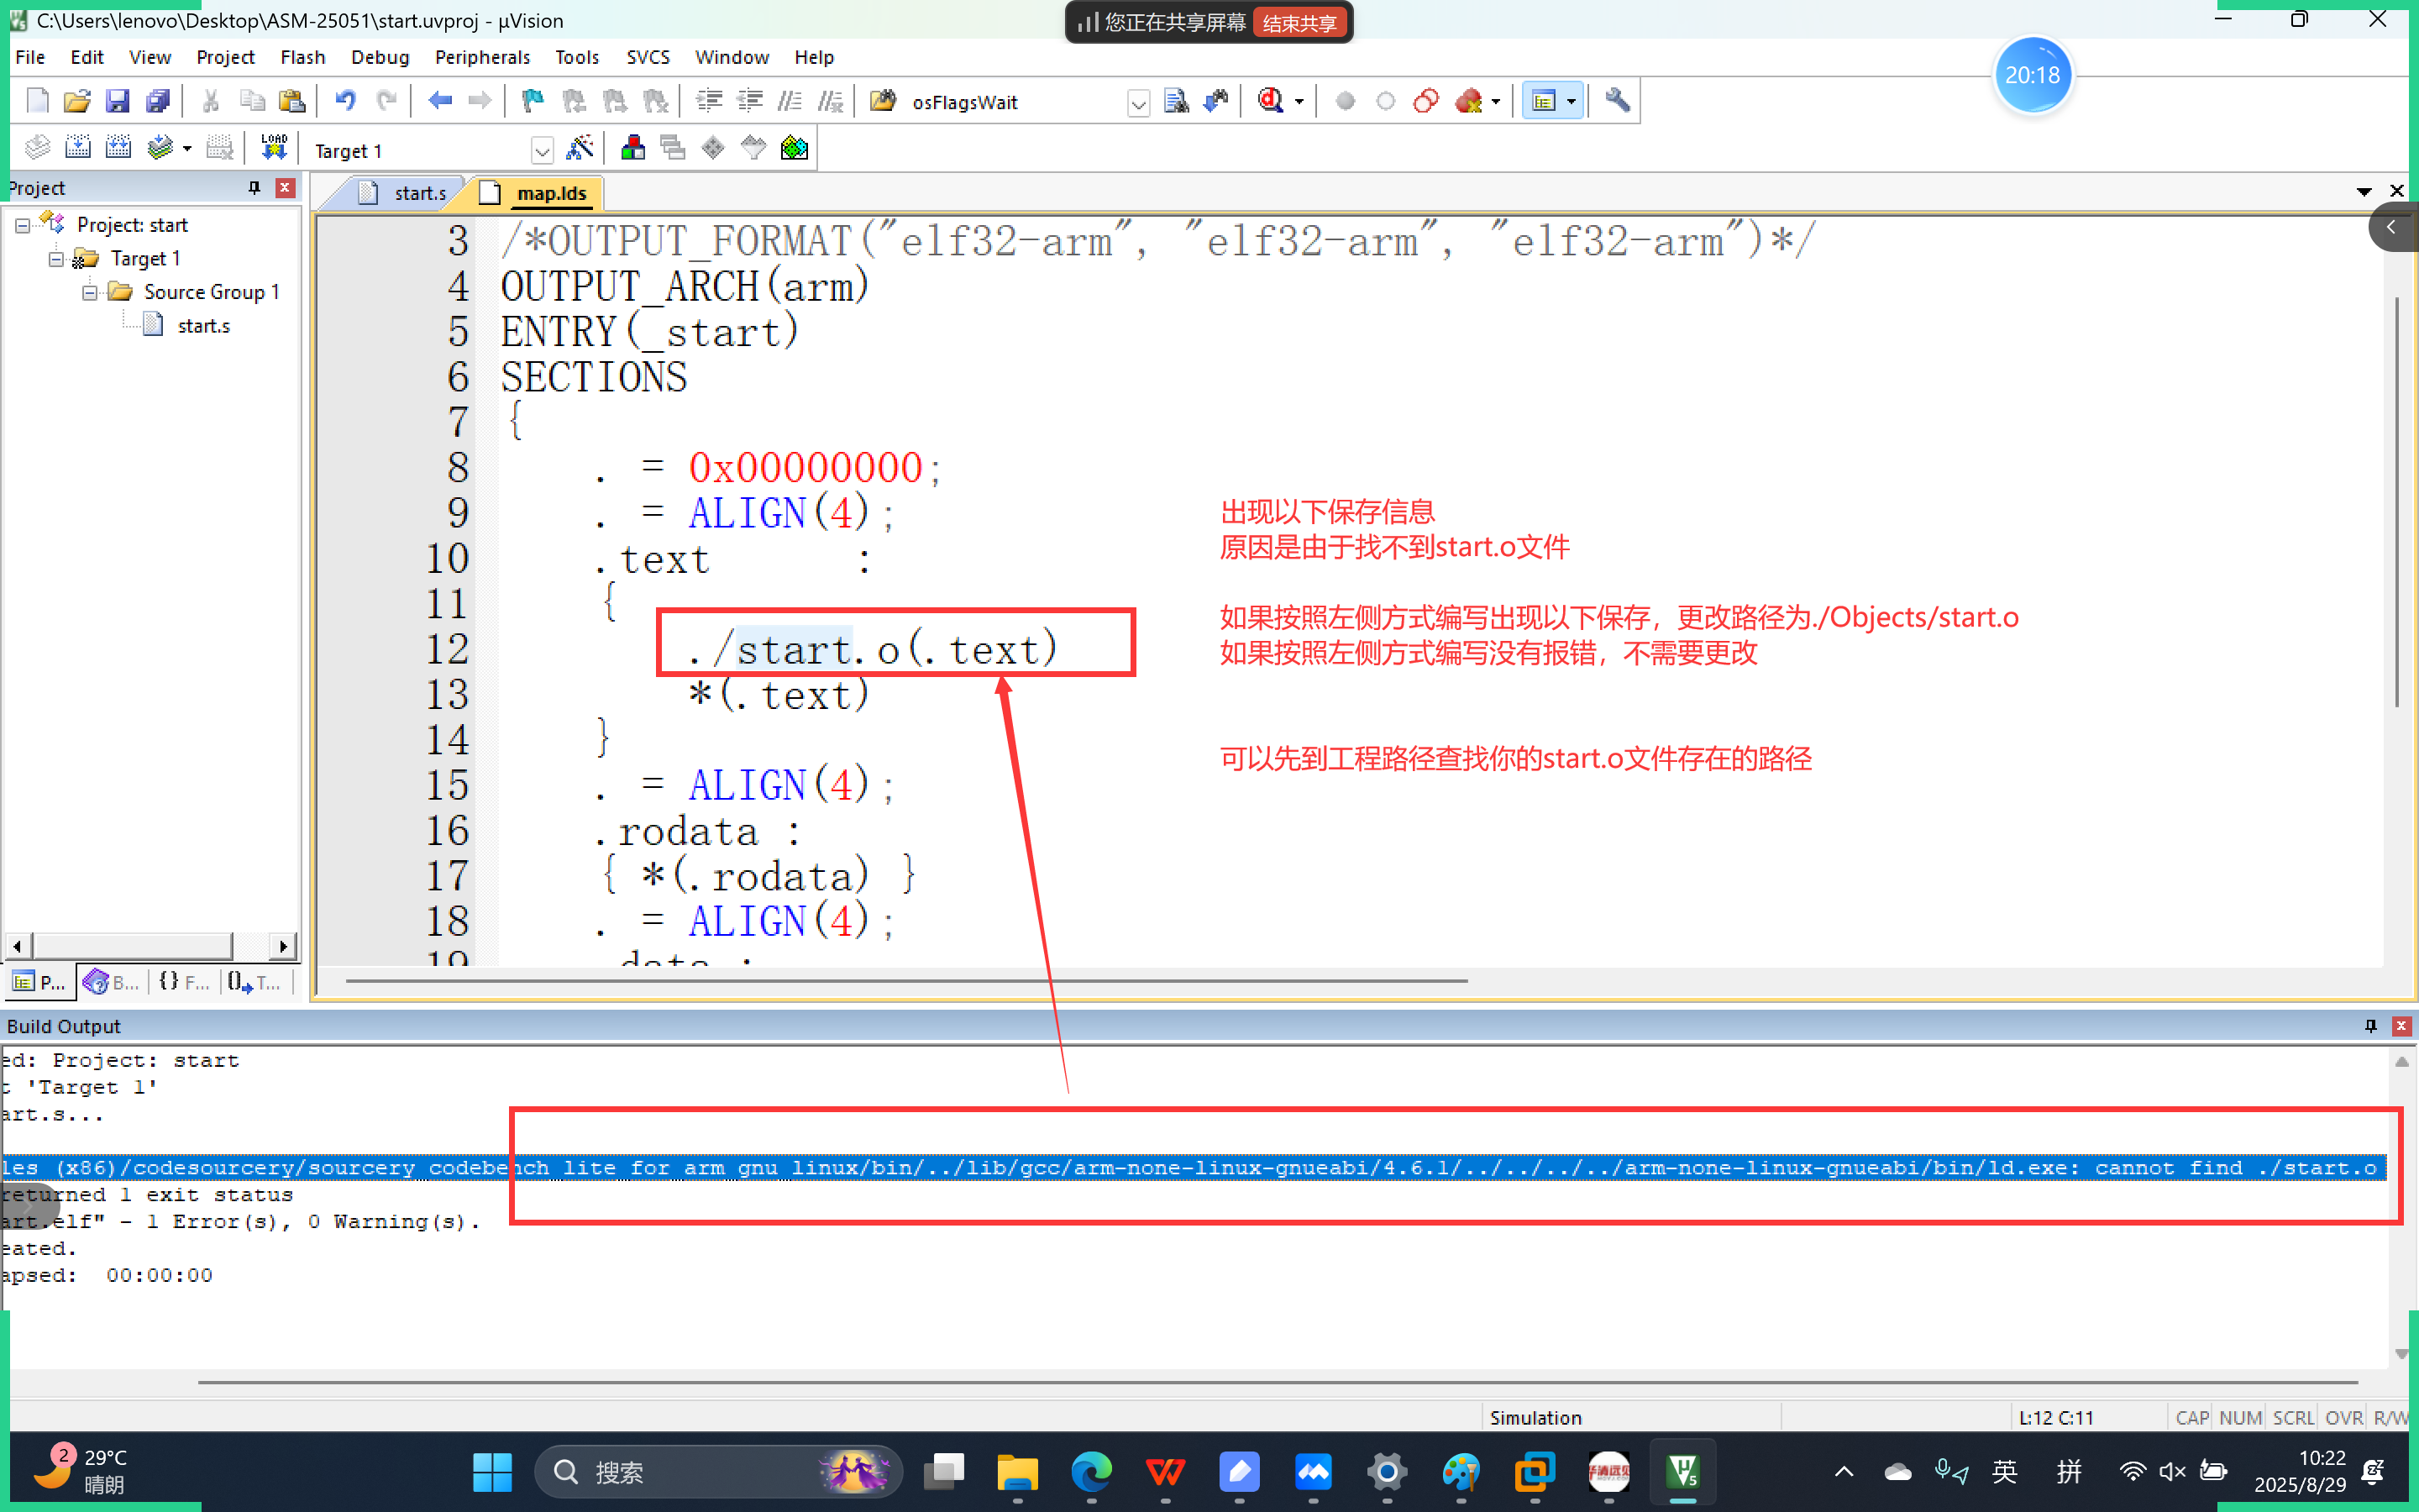Navigate backwards with the blue left arrow
This screenshot has height=1512, width=2419.
coord(440,101)
